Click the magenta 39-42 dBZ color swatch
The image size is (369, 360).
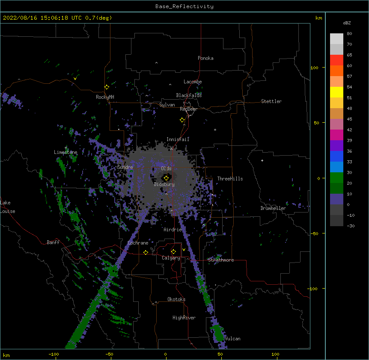point(336,135)
